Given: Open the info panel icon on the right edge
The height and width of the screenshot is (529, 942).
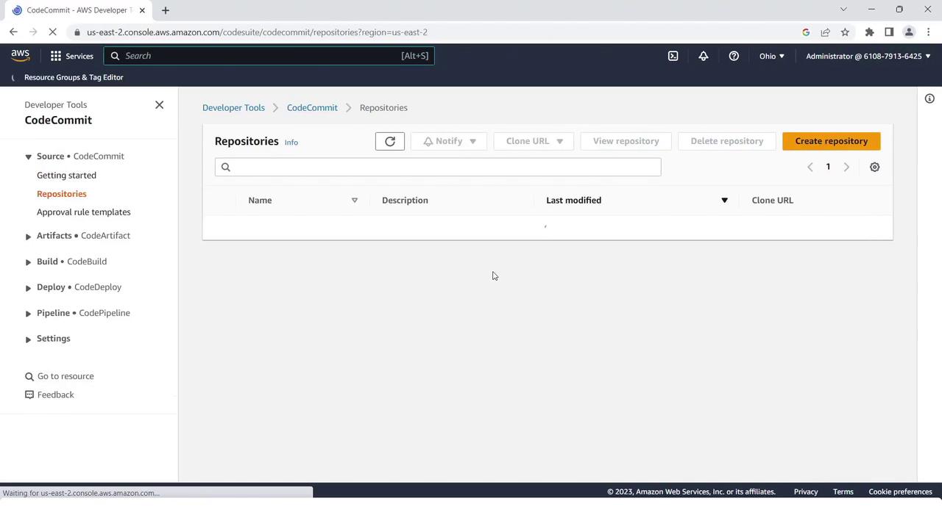Looking at the screenshot, I should (x=929, y=98).
